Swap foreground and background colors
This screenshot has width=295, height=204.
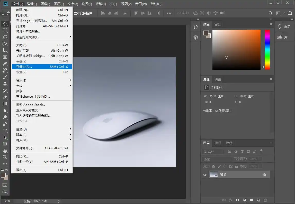tap(7, 170)
